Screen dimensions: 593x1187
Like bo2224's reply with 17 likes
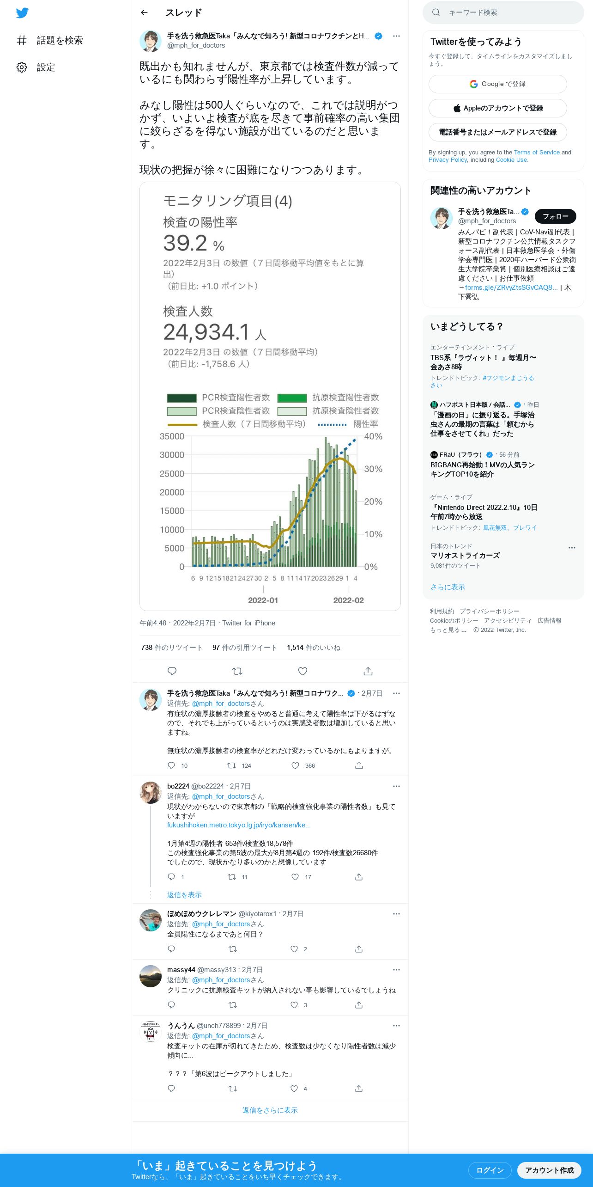point(296,877)
